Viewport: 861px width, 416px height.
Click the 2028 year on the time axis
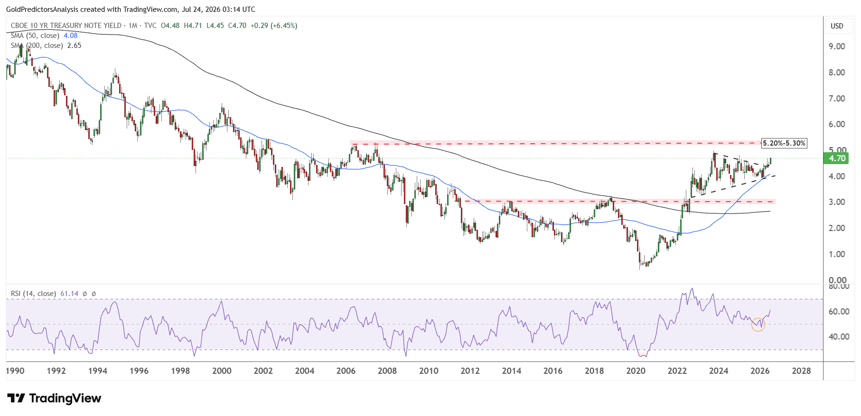click(801, 371)
